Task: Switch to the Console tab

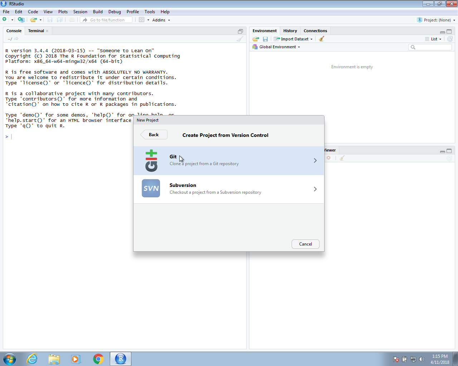Action: [x=14, y=31]
